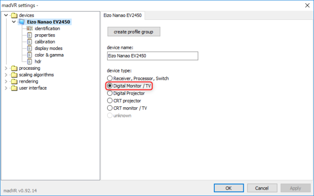
Task: Click the create profile group button
Action: point(133,32)
